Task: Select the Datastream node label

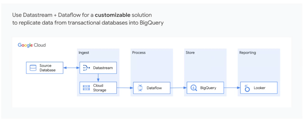Action: [x=103, y=68]
